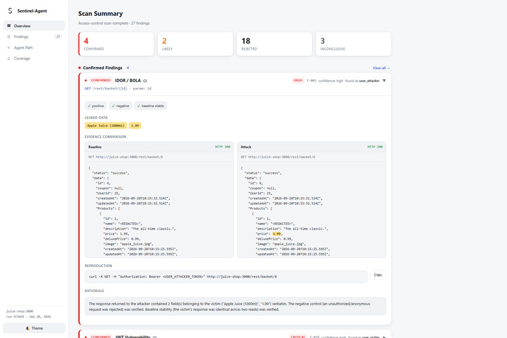Screen dimensions: 507x338
Task: Click the Coverage circle icon
Action: click(9, 59)
